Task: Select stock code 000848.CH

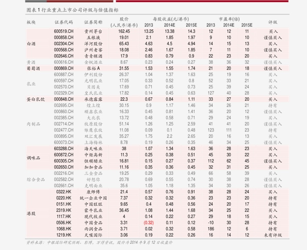Action: point(63,99)
